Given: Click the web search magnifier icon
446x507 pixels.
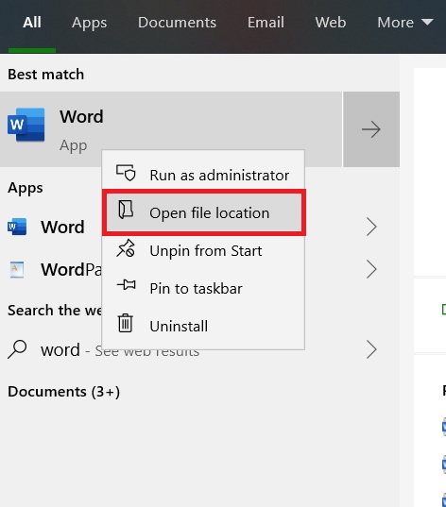Looking at the screenshot, I should coord(17,349).
